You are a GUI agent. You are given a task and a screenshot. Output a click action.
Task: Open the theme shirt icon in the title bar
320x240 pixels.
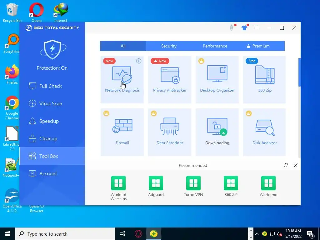pos(244,27)
